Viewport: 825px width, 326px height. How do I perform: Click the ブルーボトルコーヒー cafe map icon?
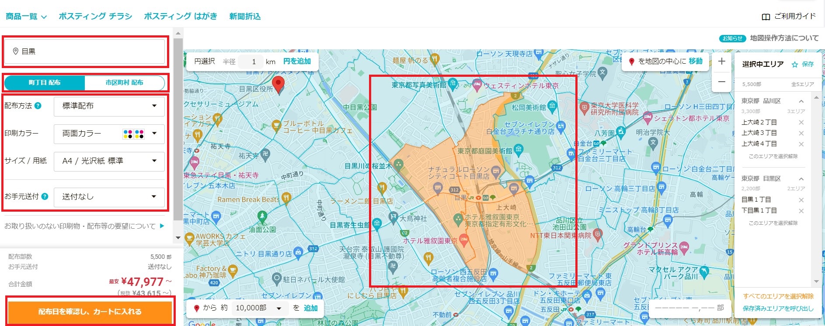(276, 126)
